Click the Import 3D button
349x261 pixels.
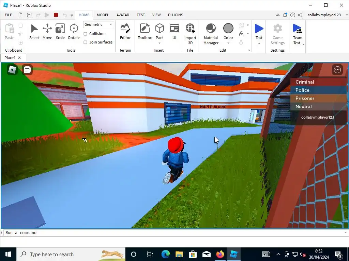(x=190, y=34)
